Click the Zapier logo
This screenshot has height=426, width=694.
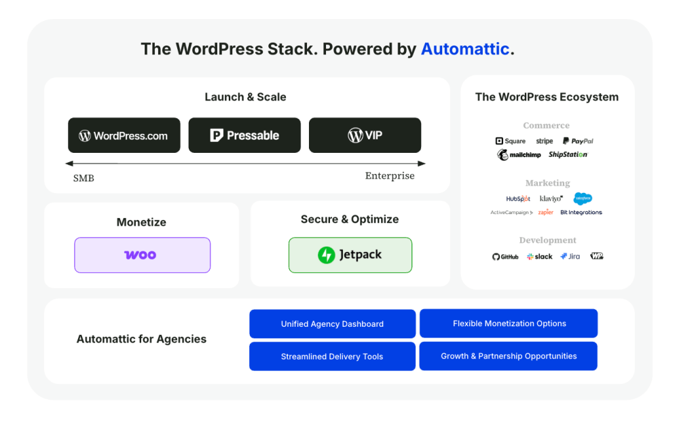(545, 213)
